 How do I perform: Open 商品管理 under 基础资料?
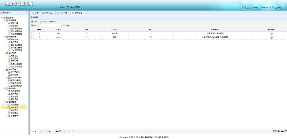14,97
